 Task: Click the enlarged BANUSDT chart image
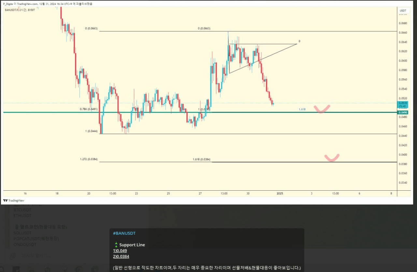click(207, 102)
